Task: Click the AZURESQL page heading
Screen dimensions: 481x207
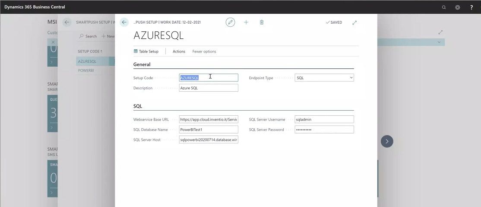Action: click(x=158, y=35)
